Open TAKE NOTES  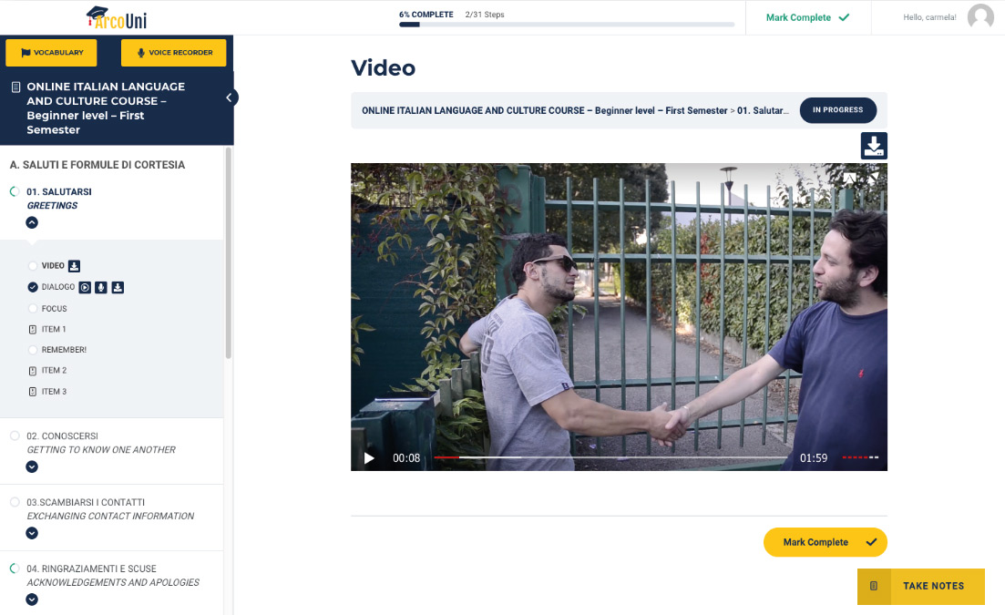[921, 586]
